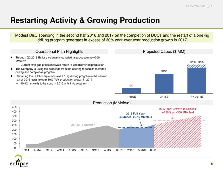
Task: Click the 'Operational Plan Highlights' section heading
Action: (x=59, y=51)
